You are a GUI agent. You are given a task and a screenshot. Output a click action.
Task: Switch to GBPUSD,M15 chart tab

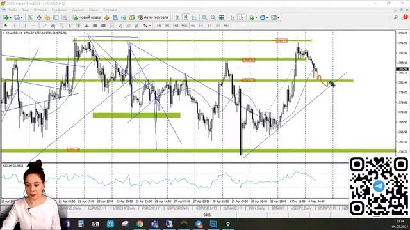pyautogui.click(x=206, y=208)
